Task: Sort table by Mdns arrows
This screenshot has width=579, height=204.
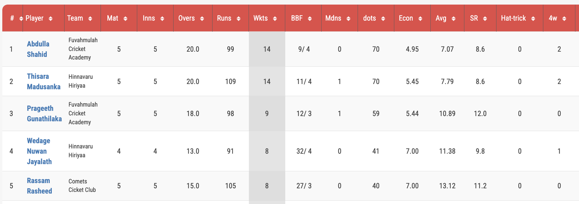Action: point(348,19)
